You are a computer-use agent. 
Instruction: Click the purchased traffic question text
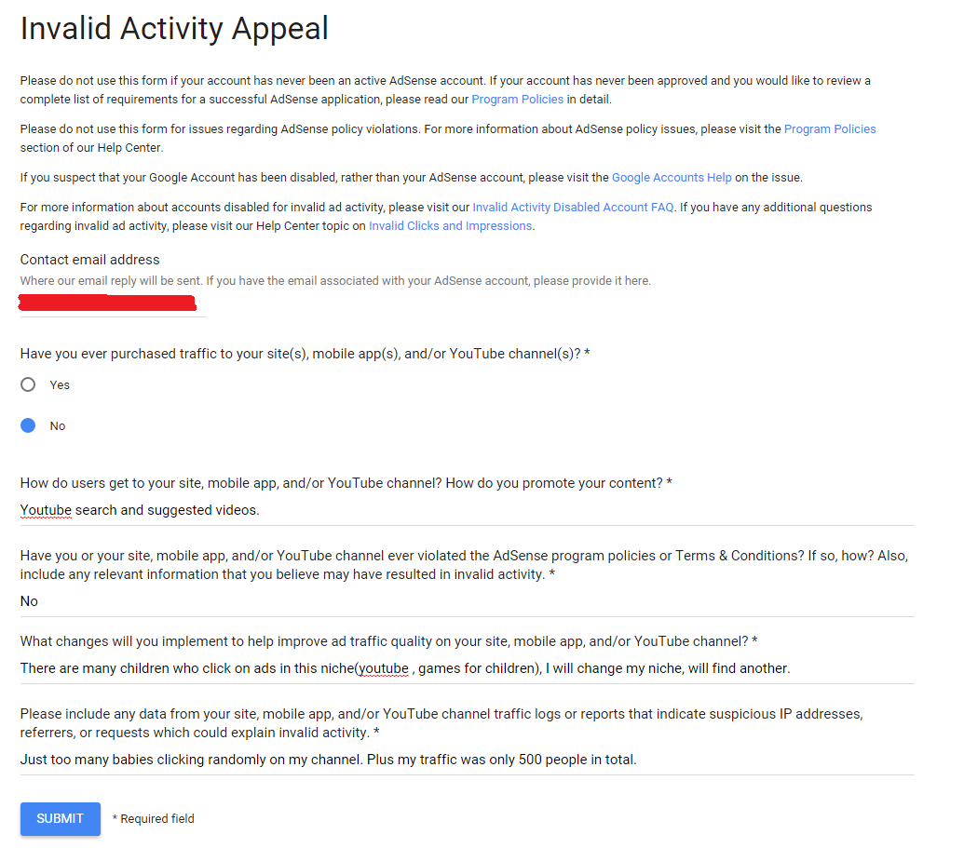(x=305, y=354)
